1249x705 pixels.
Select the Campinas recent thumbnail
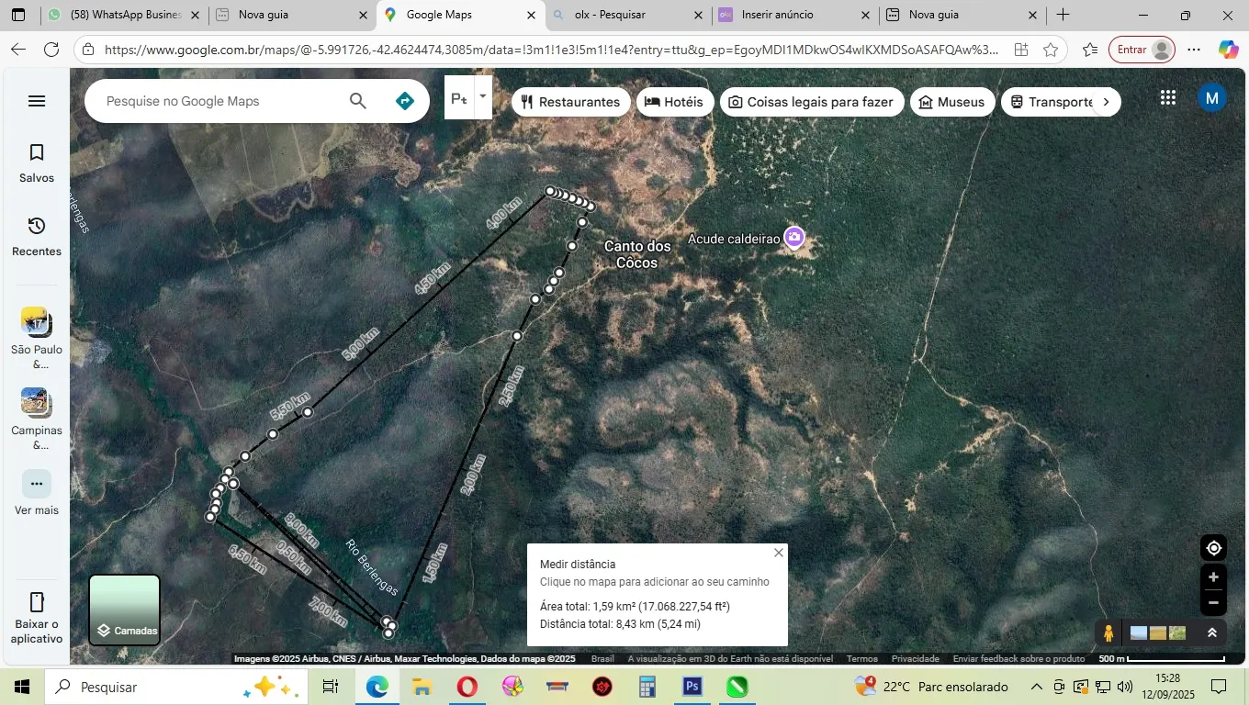[37, 403]
